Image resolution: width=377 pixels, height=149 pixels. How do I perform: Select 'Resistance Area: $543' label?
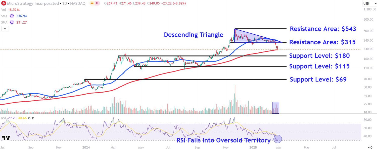pyautogui.click(x=323, y=29)
